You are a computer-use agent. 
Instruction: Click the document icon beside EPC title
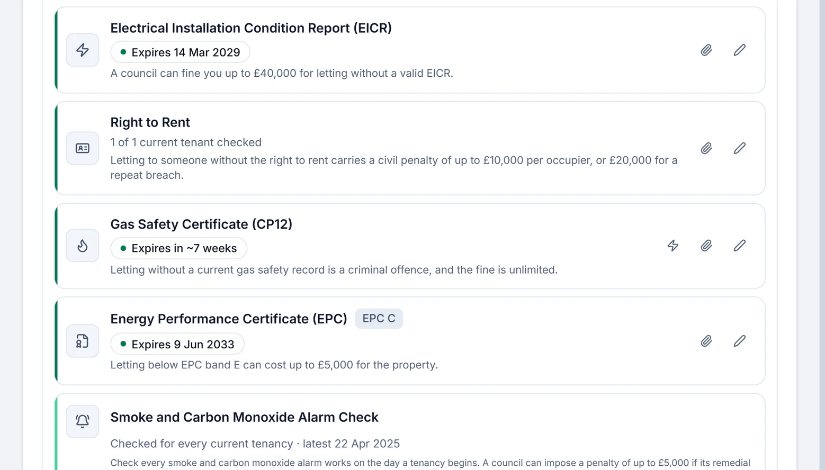click(x=83, y=341)
